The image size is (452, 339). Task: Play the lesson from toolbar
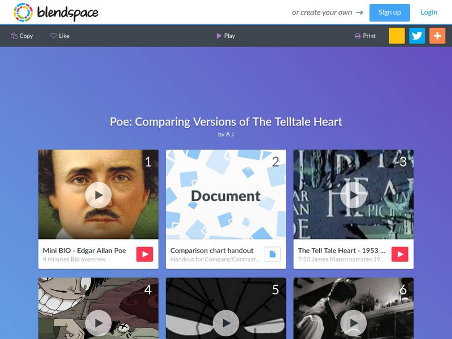pos(225,36)
